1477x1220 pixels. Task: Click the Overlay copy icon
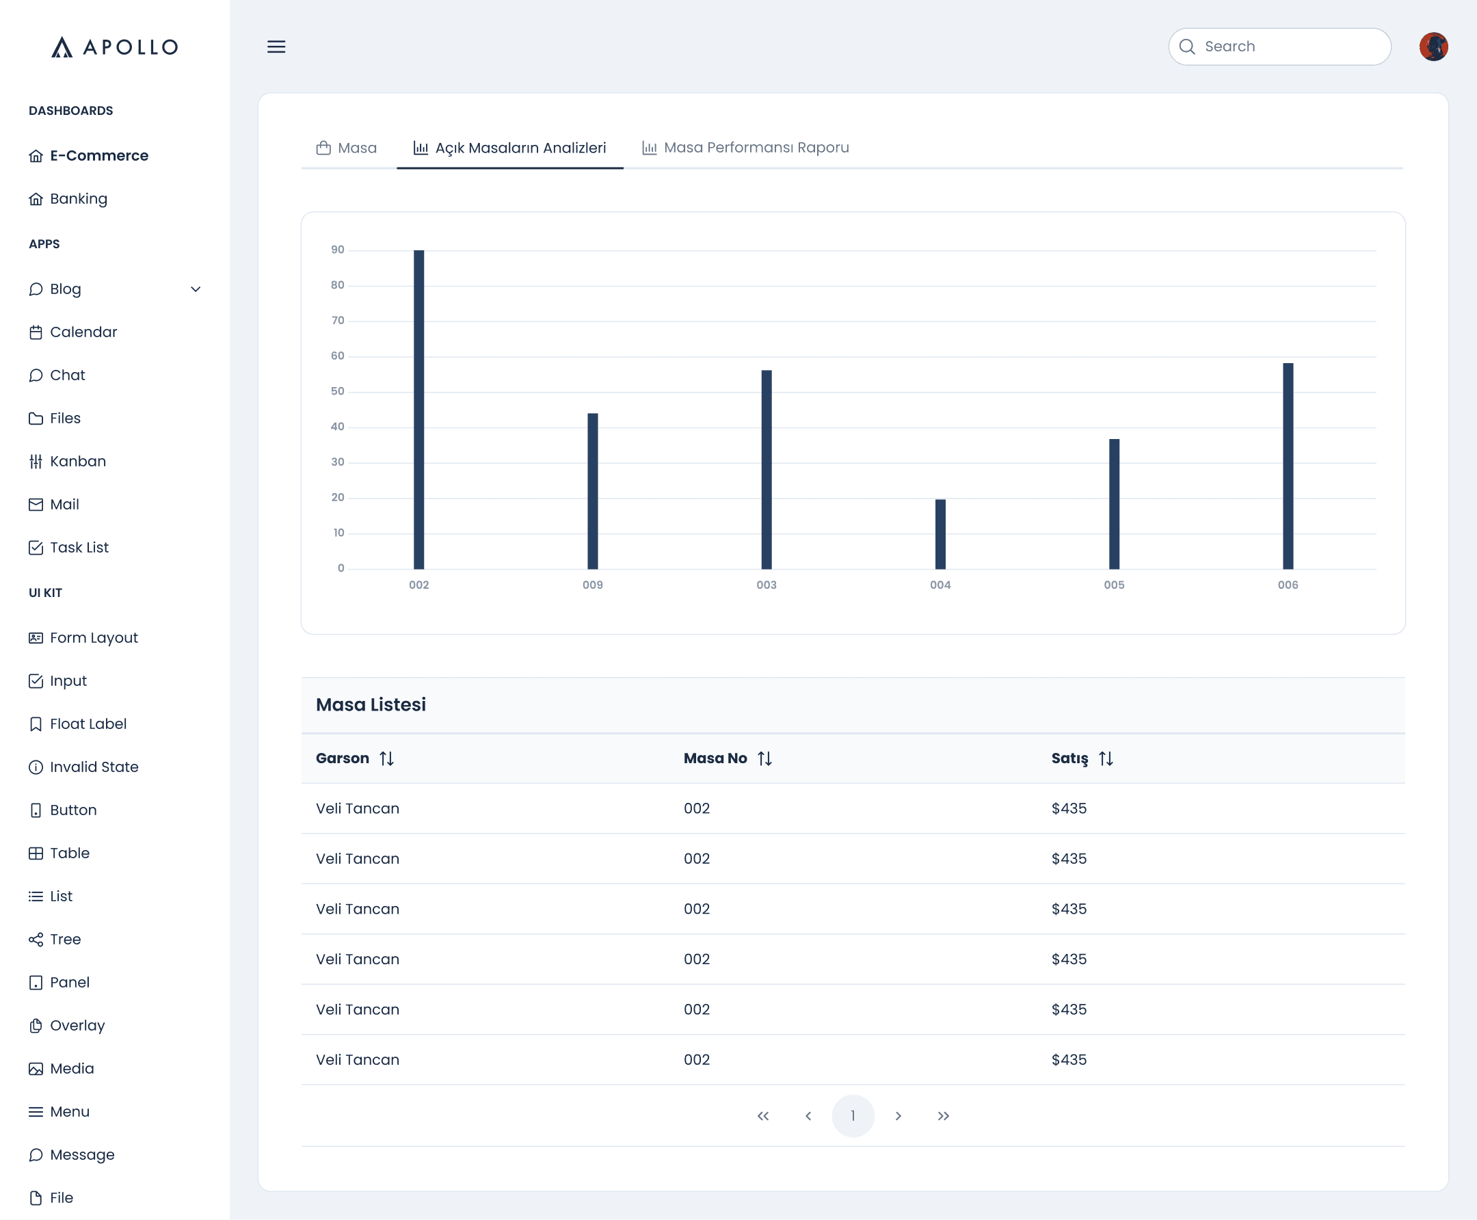(36, 1026)
